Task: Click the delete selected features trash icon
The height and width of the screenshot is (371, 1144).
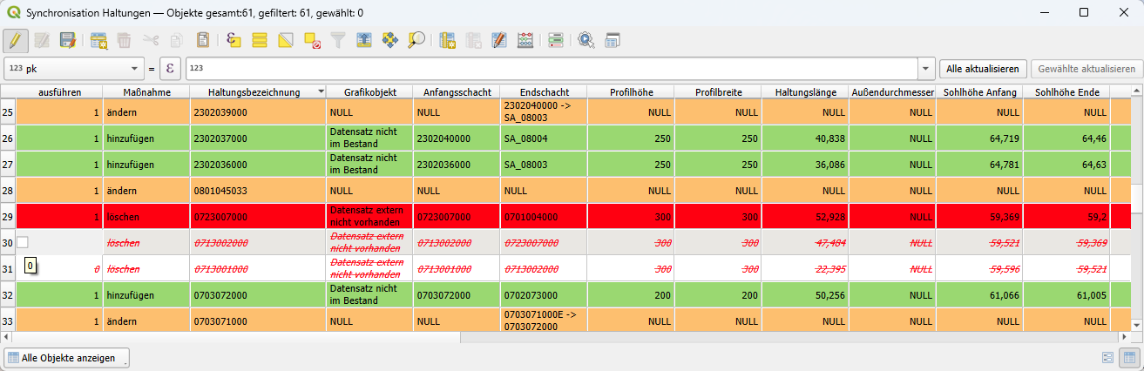Action: click(x=125, y=39)
